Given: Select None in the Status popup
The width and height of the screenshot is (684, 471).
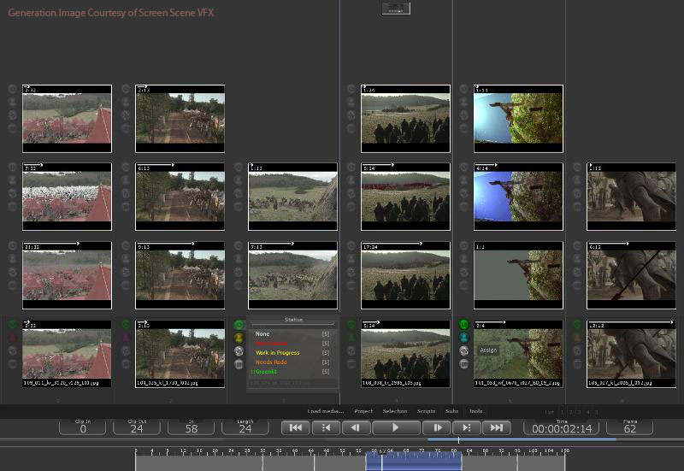Looking at the screenshot, I should (x=262, y=333).
